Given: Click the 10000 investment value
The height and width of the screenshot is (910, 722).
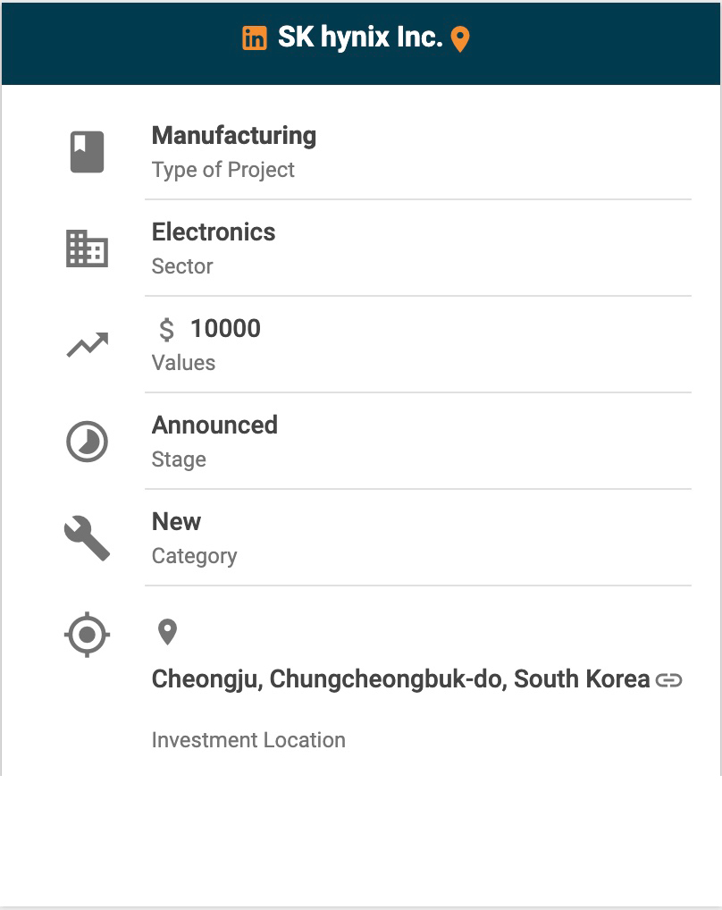Looking at the screenshot, I should 225,329.
